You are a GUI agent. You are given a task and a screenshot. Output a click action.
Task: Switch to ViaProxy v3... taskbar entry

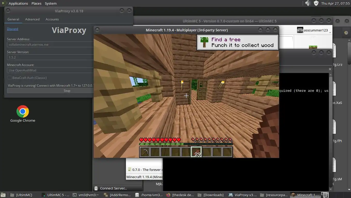tap(243, 195)
